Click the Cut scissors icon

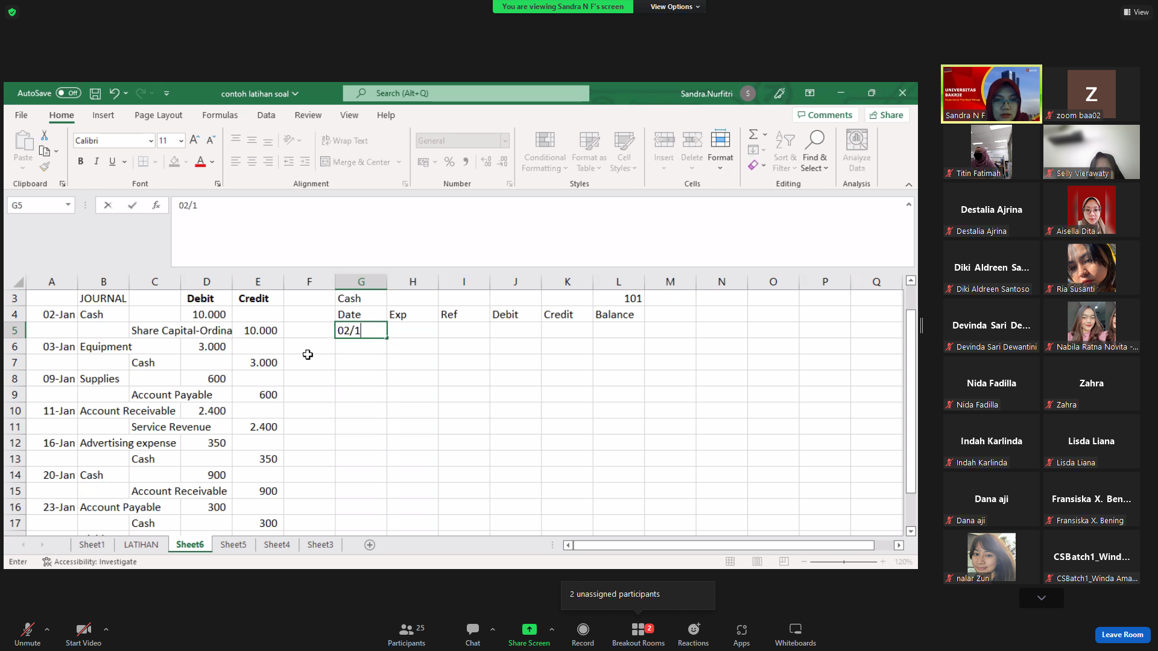[44, 136]
